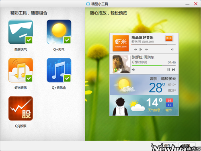Seek on the green song progress bar
The image size is (201, 151).
click(x=154, y=65)
